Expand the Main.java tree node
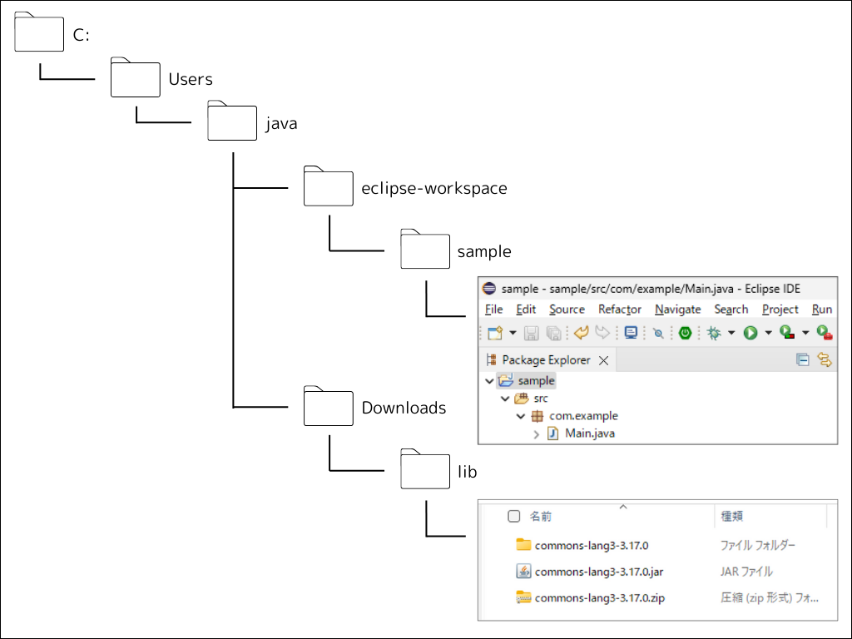 pyautogui.click(x=537, y=434)
